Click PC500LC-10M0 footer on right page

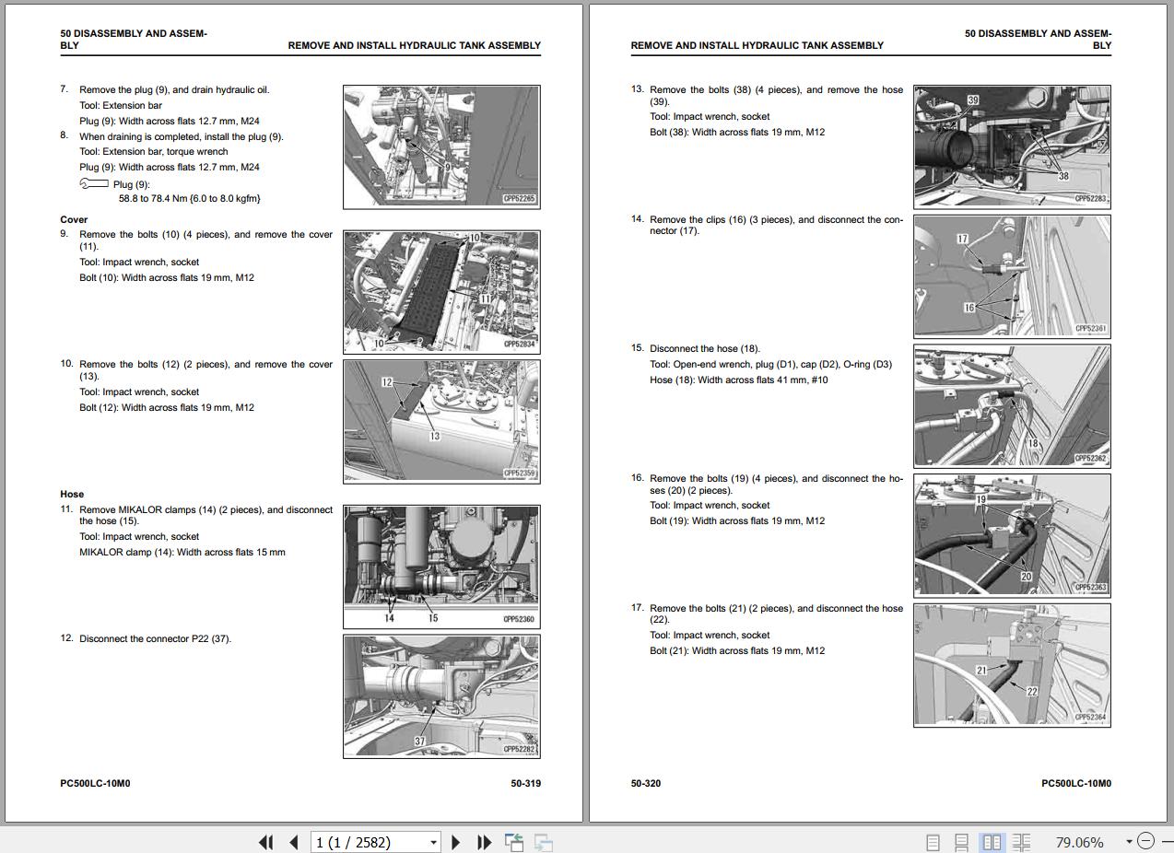(x=1076, y=783)
